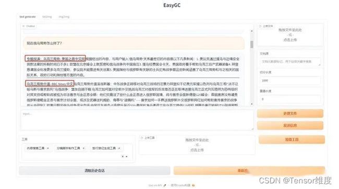Remove the 分镜脚本制作工具 tag

point(83,148)
